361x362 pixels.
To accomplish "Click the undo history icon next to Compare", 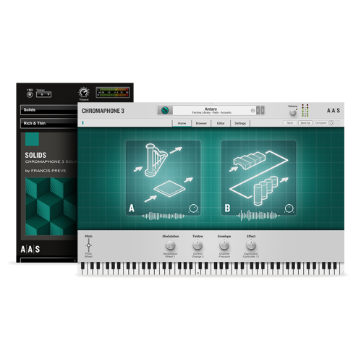I will 331,123.
